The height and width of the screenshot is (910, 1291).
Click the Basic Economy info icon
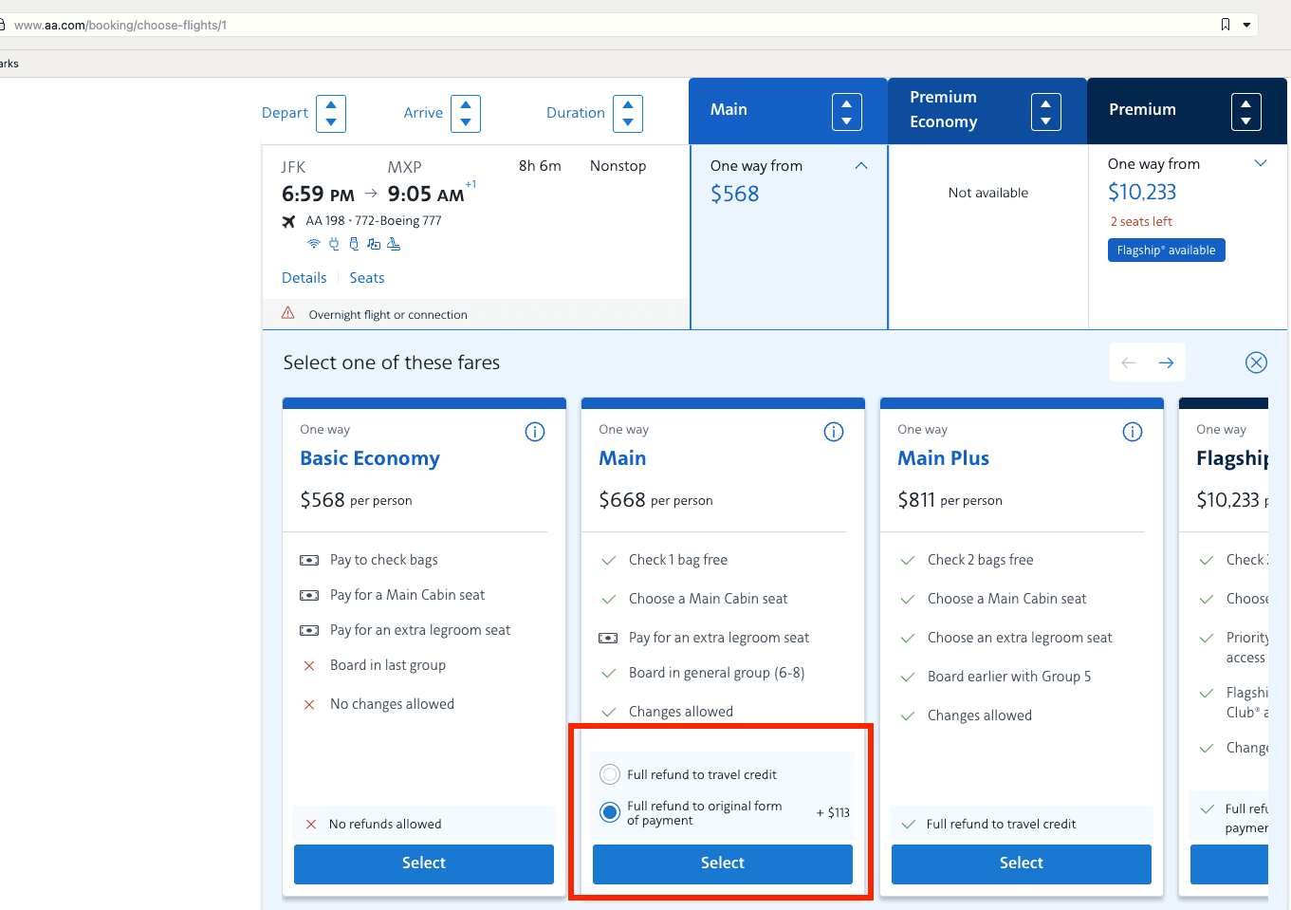[x=535, y=432]
